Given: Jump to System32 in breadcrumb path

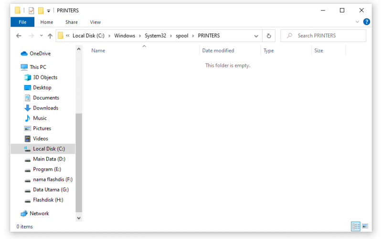Looking at the screenshot, I should [x=155, y=35].
